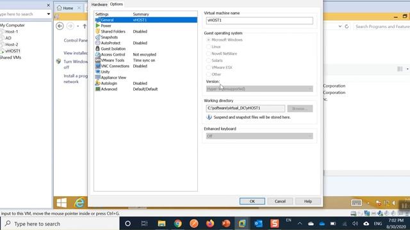410x230 pixels.
Task: Open the Enhanced keyboard dropdown
Action: pyautogui.click(x=259, y=136)
